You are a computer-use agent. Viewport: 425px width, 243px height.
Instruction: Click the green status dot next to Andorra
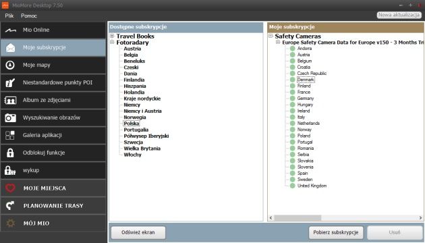tap(293, 49)
